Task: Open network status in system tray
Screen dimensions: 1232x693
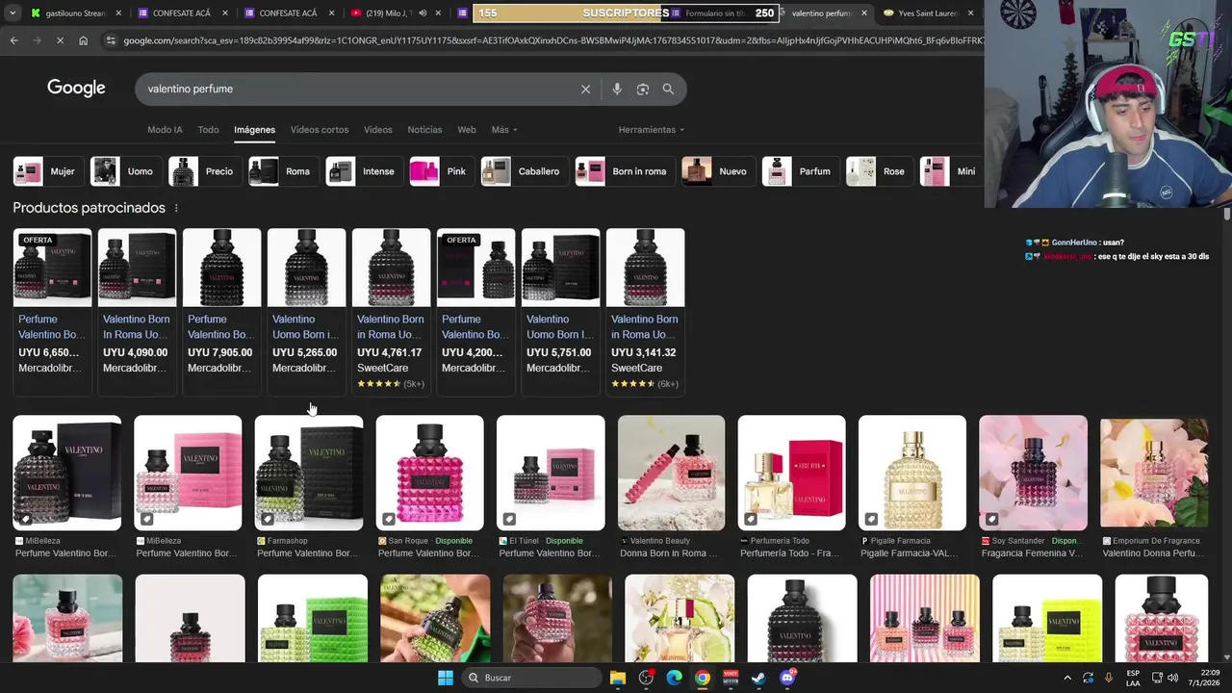Action: pos(1157,678)
